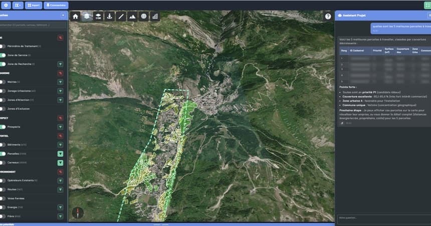Enable the Opérateurs Existants layer

pyautogui.click(x=3, y=180)
